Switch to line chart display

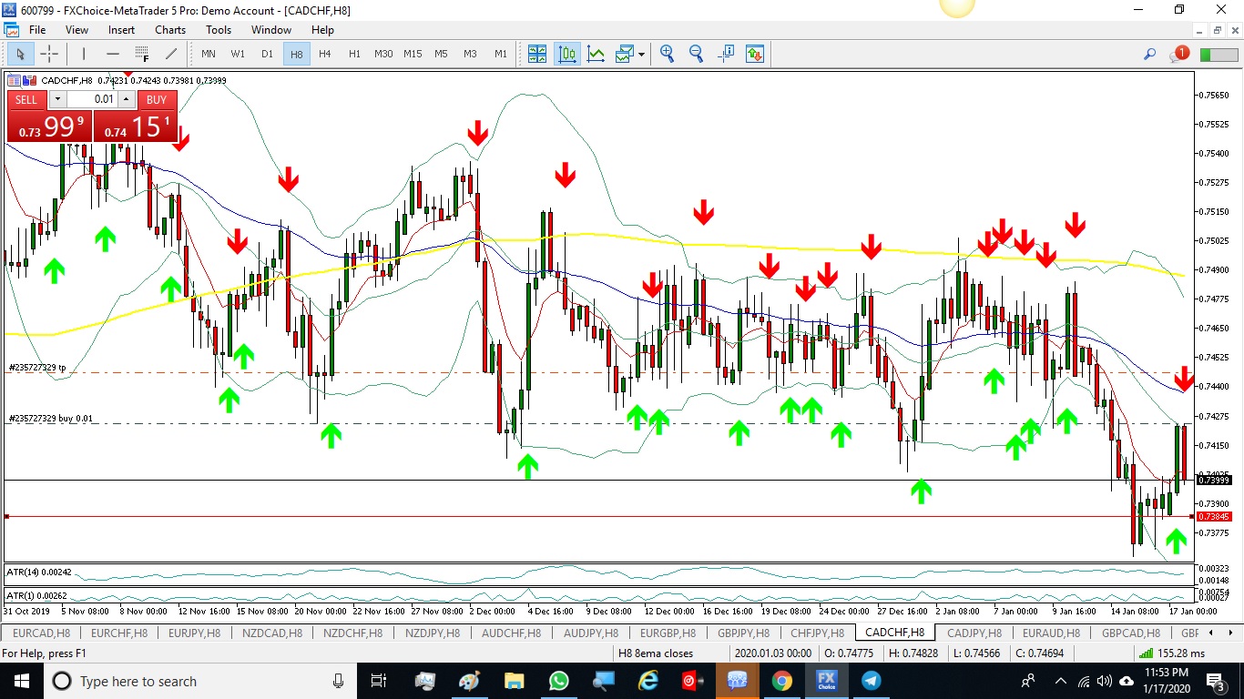tap(597, 54)
